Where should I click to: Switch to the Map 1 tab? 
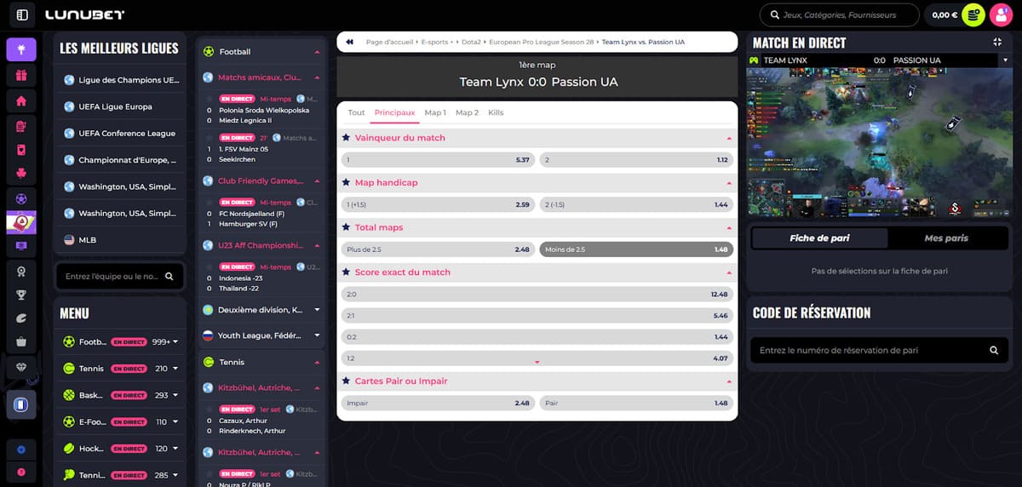click(x=434, y=112)
